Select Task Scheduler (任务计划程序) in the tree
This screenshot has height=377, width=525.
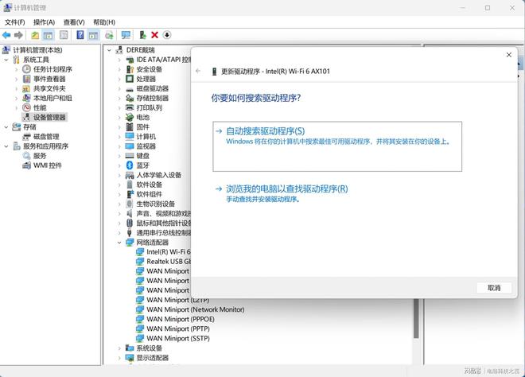52,69
